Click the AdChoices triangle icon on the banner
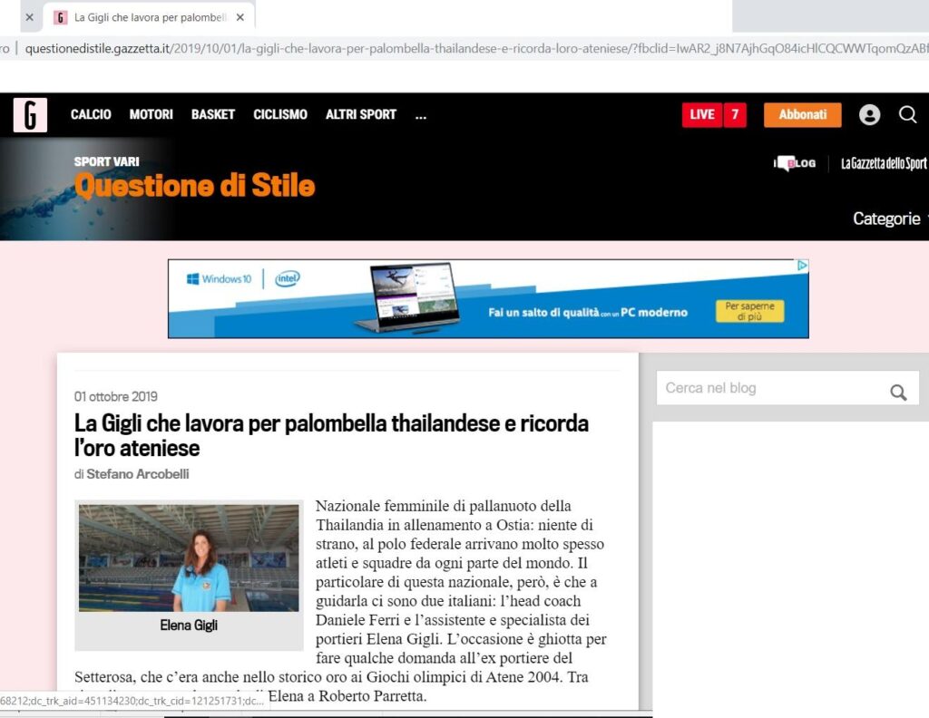929x718 pixels. 802,266
